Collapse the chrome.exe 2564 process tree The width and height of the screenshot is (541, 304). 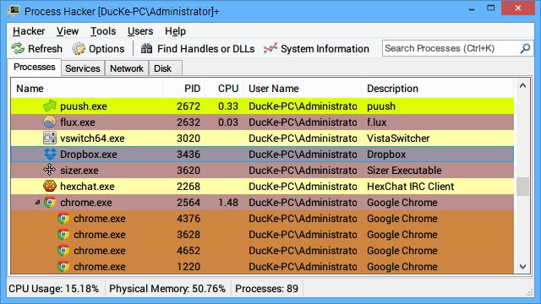[37, 203]
